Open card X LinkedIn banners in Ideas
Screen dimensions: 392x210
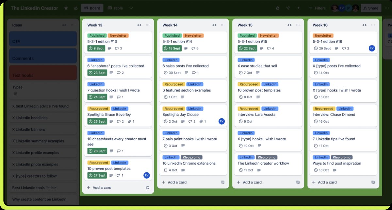pos(43,130)
